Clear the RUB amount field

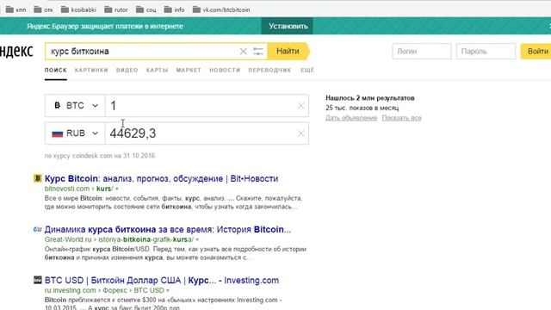(x=300, y=133)
